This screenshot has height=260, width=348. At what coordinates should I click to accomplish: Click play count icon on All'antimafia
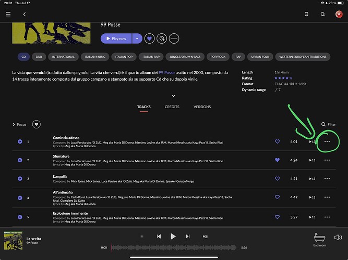[313, 197]
